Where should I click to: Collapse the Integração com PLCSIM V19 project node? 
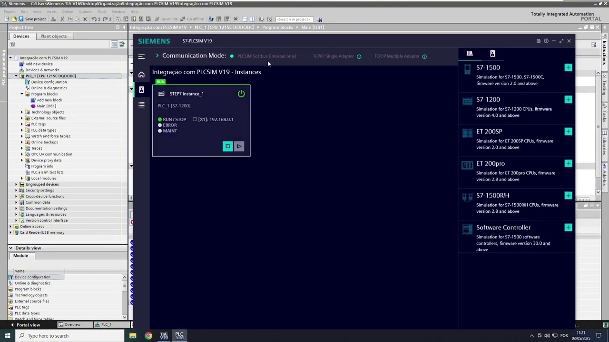10,58
